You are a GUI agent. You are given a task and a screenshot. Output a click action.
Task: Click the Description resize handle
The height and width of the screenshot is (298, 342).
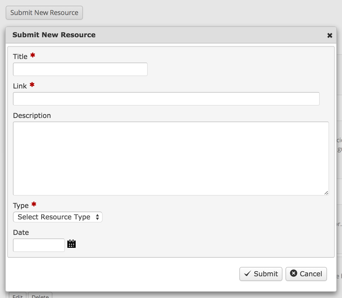point(326,193)
